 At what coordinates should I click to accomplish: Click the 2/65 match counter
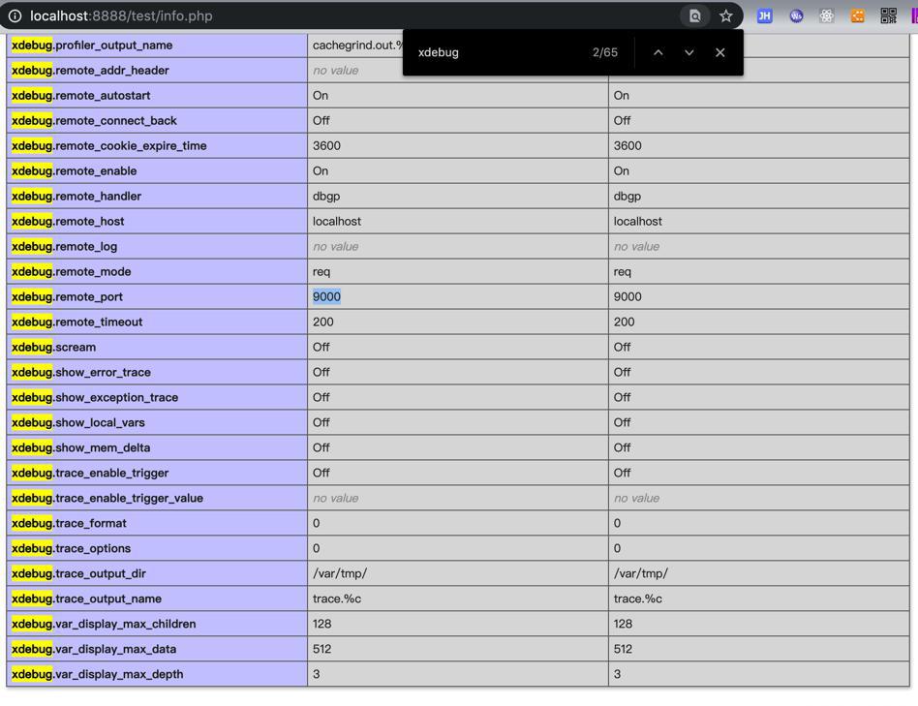point(605,52)
